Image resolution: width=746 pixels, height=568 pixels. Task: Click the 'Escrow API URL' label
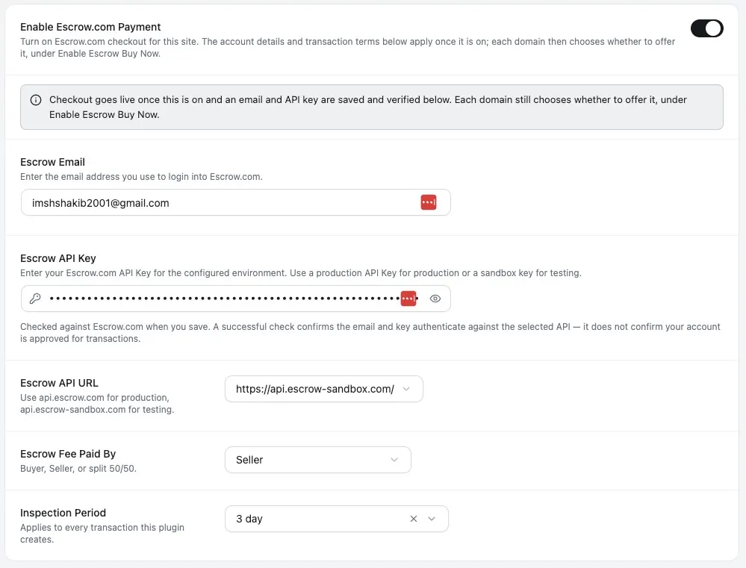[x=59, y=383]
